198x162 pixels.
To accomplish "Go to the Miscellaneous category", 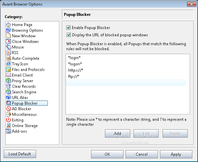I will click(24, 114).
